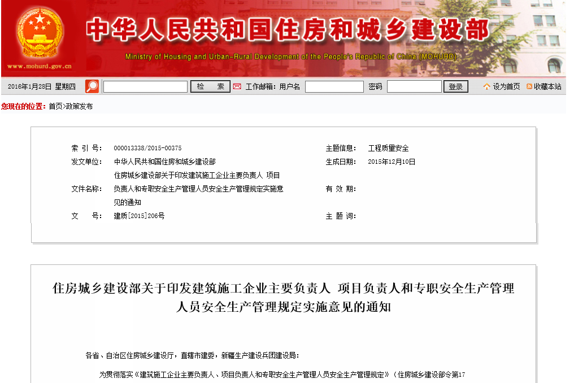Click the salutation line 各省、自治区住房城乡建设厅

coord(192,355)
